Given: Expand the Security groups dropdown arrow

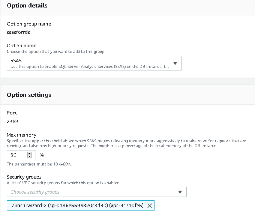Looking at the screenshot, I should (x=180, y=192).
